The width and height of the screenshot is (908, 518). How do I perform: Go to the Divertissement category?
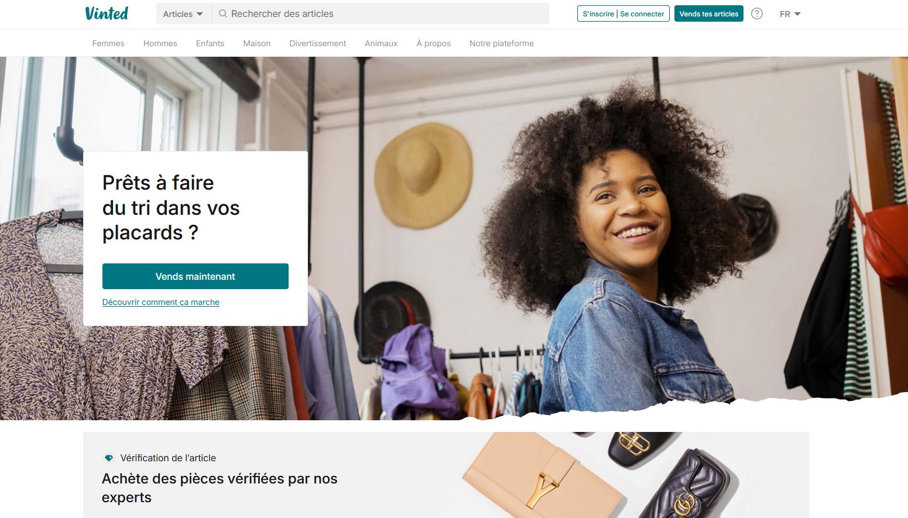coord(318,43)
